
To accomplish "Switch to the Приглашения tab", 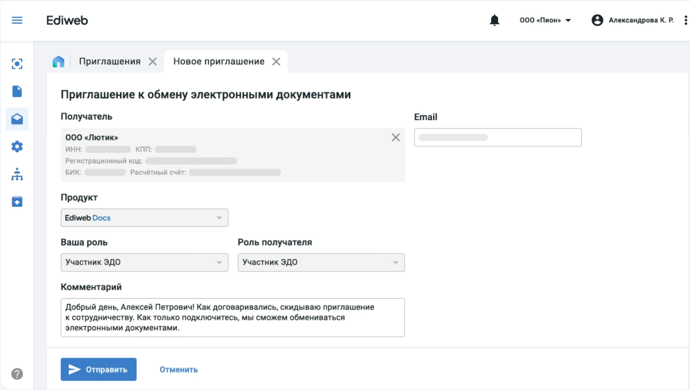I will coord(109,61).
